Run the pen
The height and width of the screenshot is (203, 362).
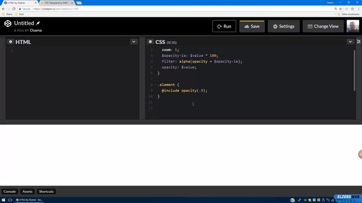pyautogui.click(x=224, y=27)
